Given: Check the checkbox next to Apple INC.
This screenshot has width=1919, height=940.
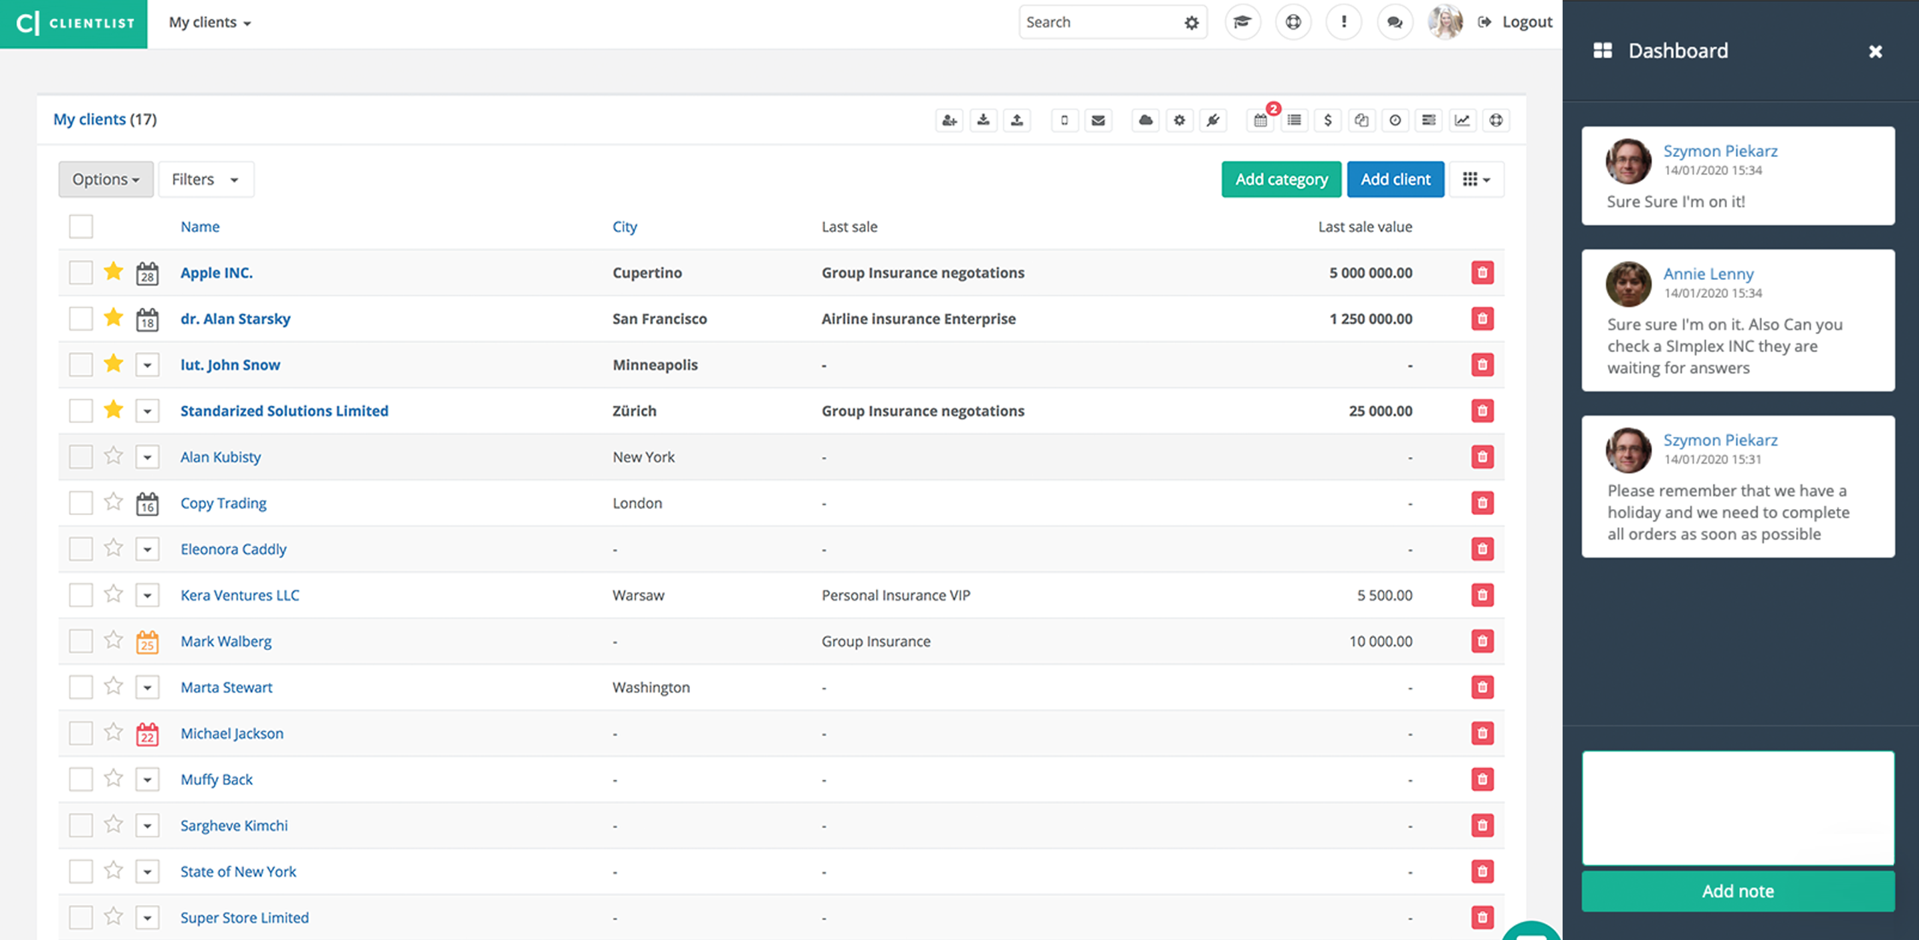Looking at the screenshot, I should 81,271.
